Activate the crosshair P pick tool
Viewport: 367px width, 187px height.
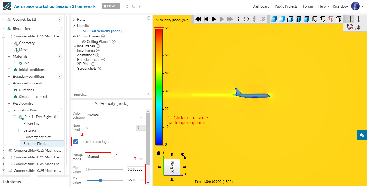350,19
